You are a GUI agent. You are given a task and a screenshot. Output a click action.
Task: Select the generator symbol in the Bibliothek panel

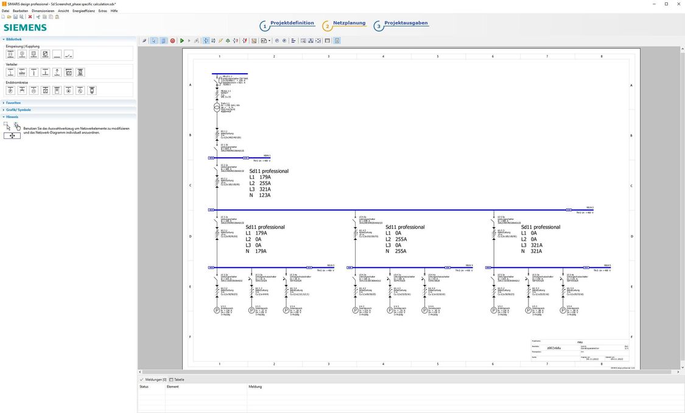(x=23, y=54)
